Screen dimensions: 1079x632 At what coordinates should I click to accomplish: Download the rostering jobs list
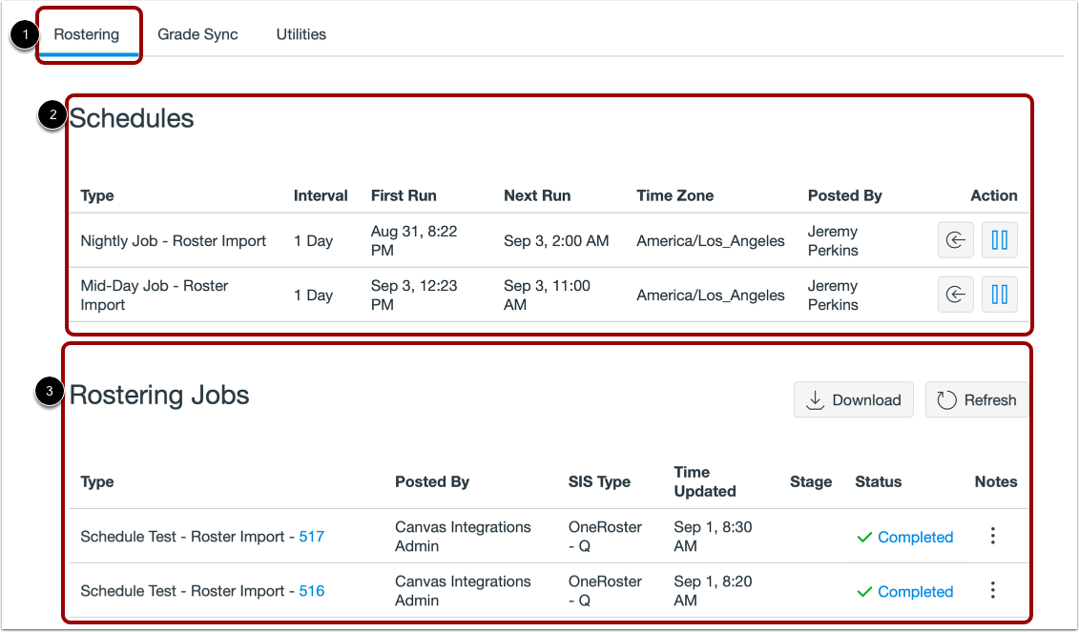(x=853, y=400)
